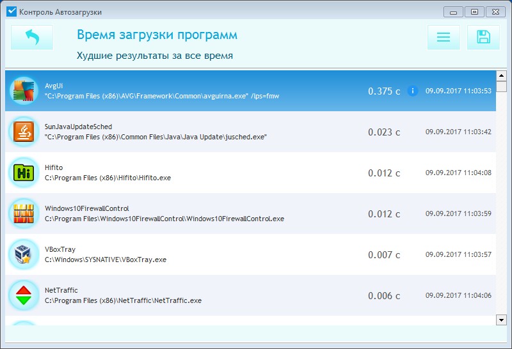Click the C:\Windows\SYSNATIVE\VBoxTray.exe path
This screenshot has width=512, height=349.
point(106,260)
